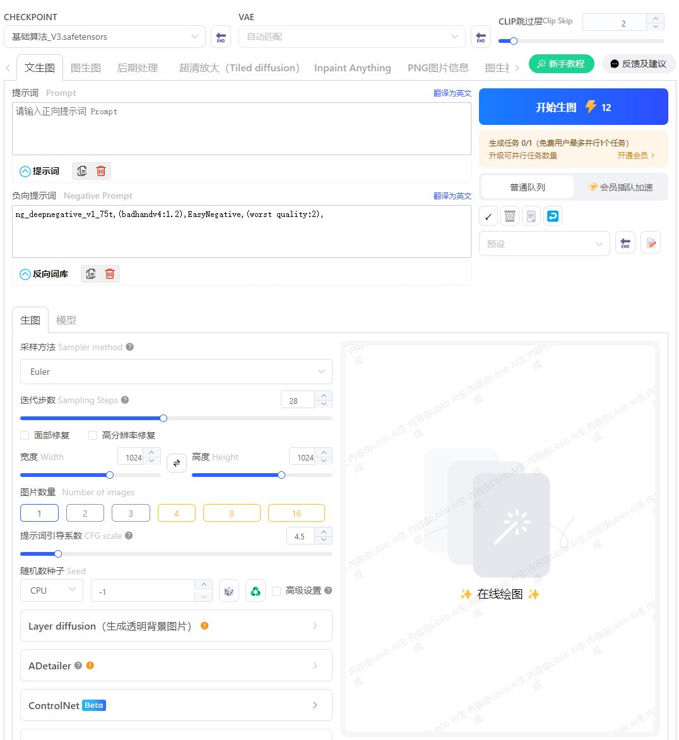Click the 开始生图 generate button
Screen dimensions: 679x740
click(574, 107)
